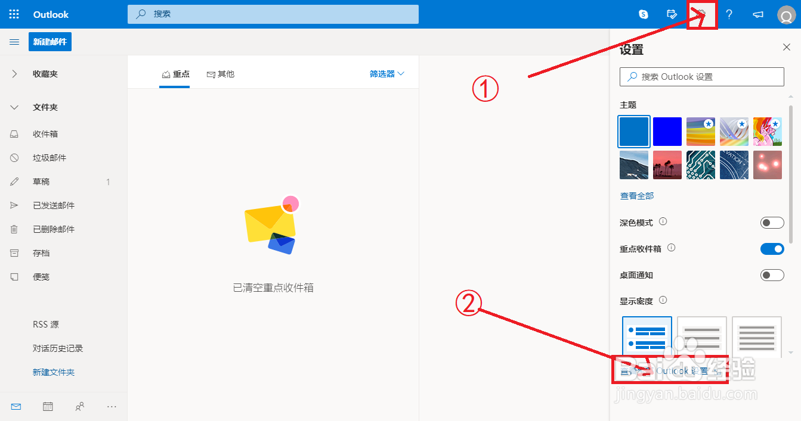Toggle dark mode 深色模式 switch

[772, 223]
